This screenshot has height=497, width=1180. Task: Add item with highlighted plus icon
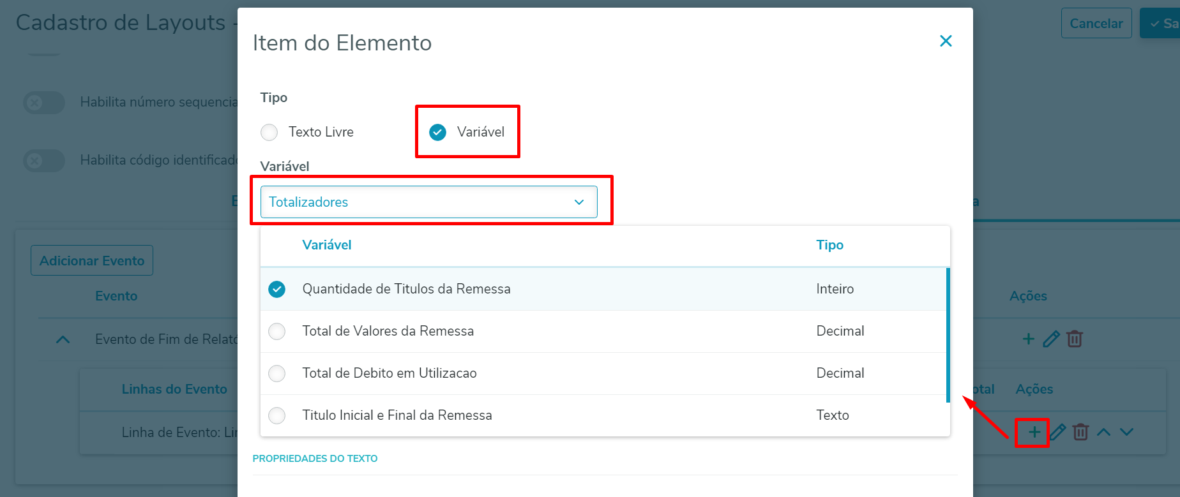1034,432
